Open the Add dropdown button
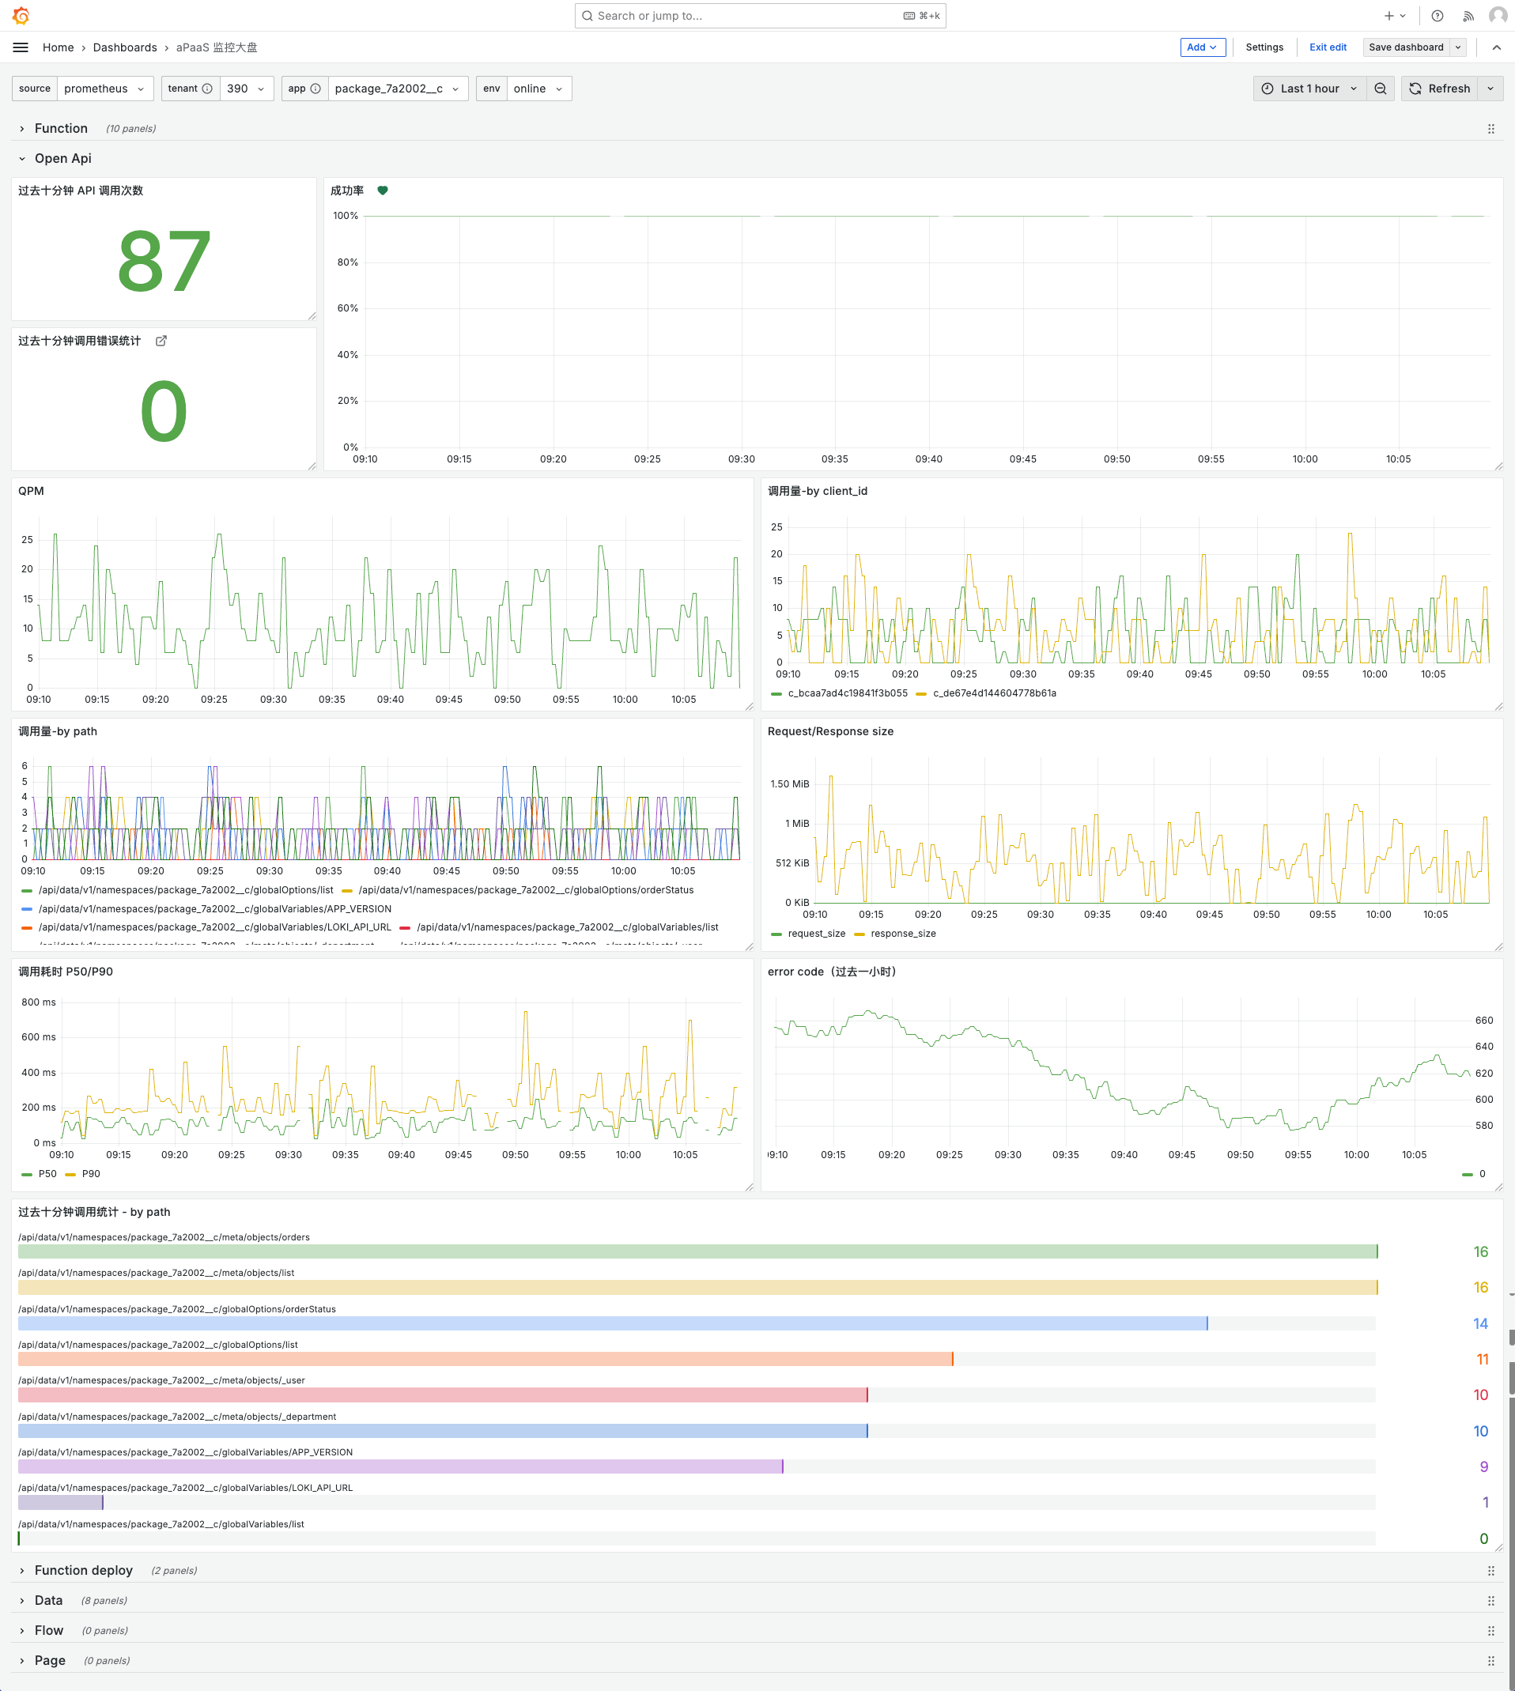This screenshot has height=1691, width=1515. coord(1202,47)
